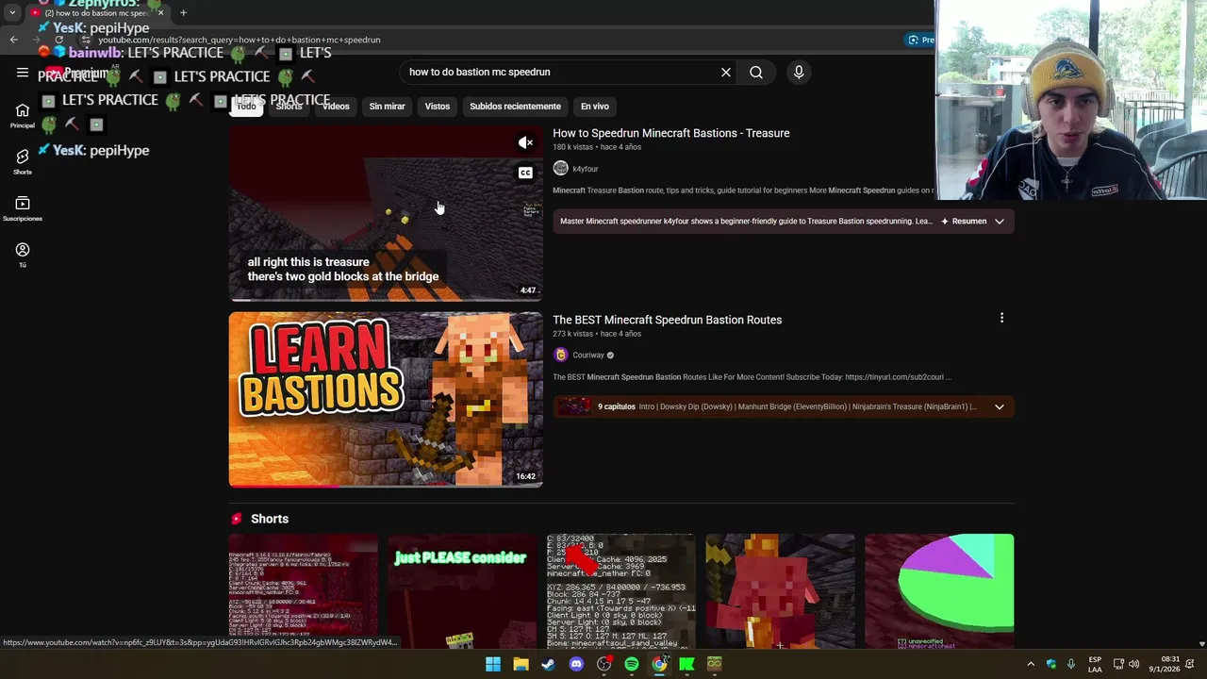Open Windows Security shield tray icon
The image size is (1207, 679).
tap(1051, 664)
